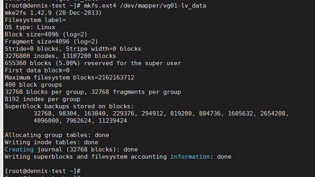Click the cyan highlighted word Creating
Viewport: 315px width, 177px height.
pyautogui.click(x=19, y=149)
